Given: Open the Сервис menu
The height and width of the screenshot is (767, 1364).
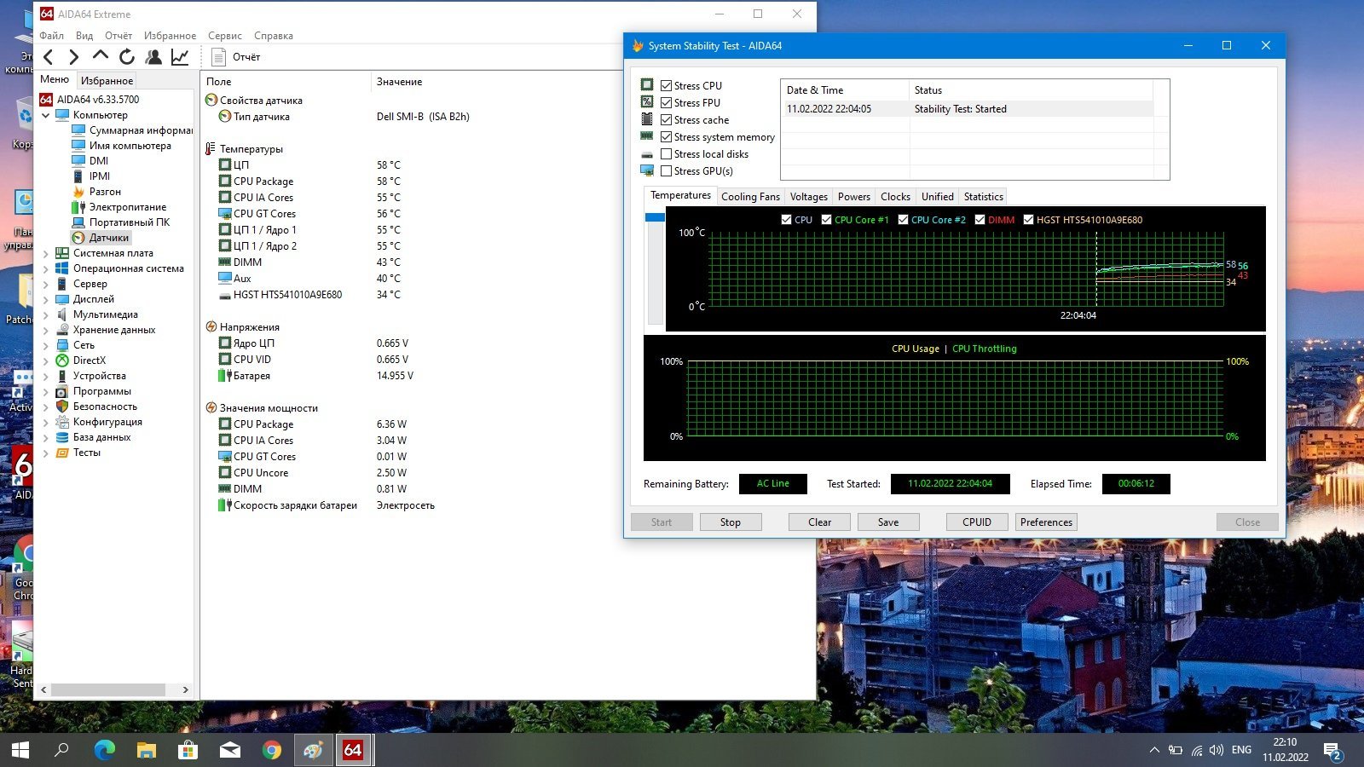Looking at the screenshot, I should [x=225, y=36].
